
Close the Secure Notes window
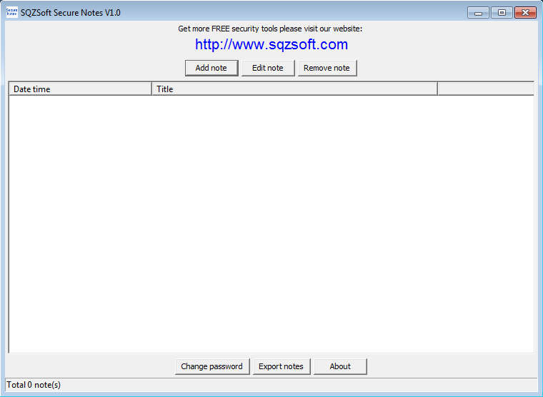click(525, 13)
